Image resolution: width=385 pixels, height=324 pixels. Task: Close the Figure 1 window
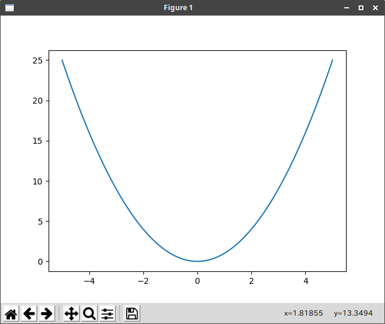[x=375, y=8]
